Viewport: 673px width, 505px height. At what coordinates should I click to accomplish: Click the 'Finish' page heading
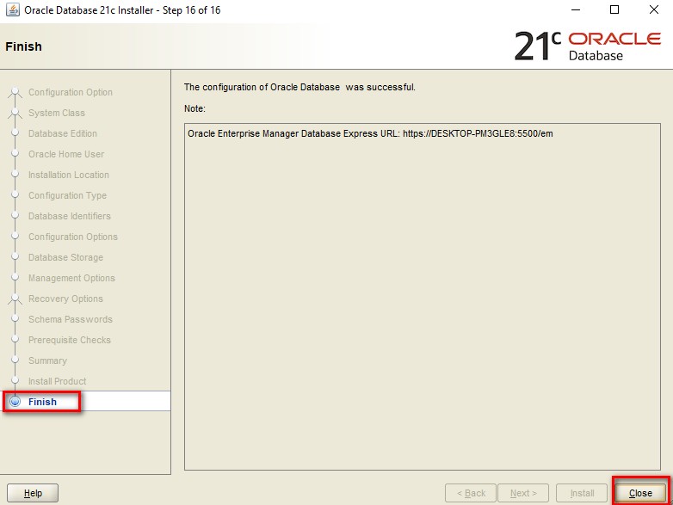coord(23,46)
